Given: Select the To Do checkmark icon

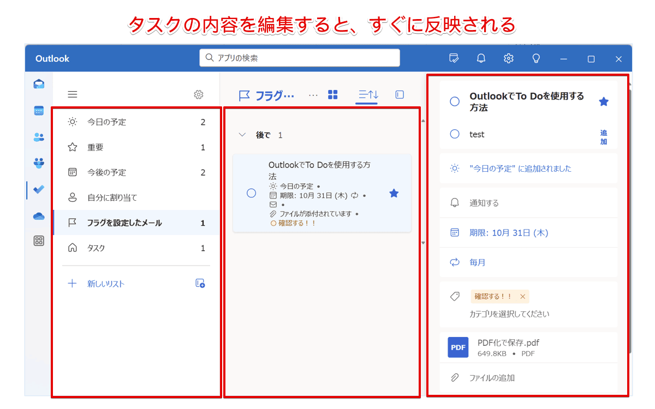Looking at the screenshot, I should (x=38, y=190).
